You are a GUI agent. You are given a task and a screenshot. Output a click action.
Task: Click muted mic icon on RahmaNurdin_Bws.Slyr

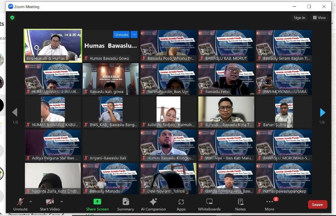point(144,92)
